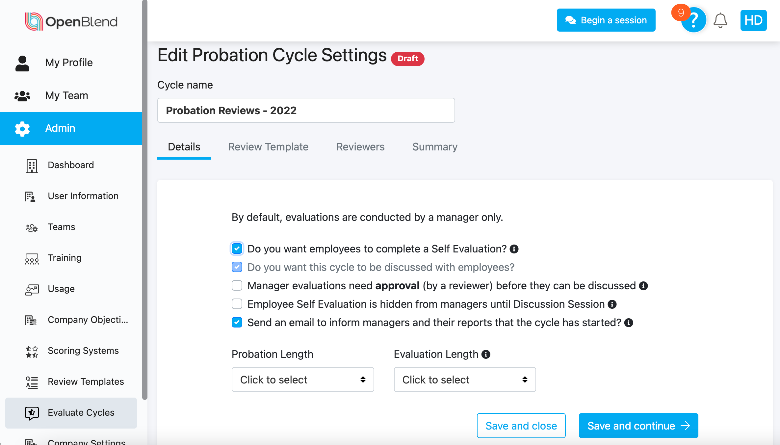
Task: Enable manager evaluations need approval checkbox
Action: click(237, 286)
